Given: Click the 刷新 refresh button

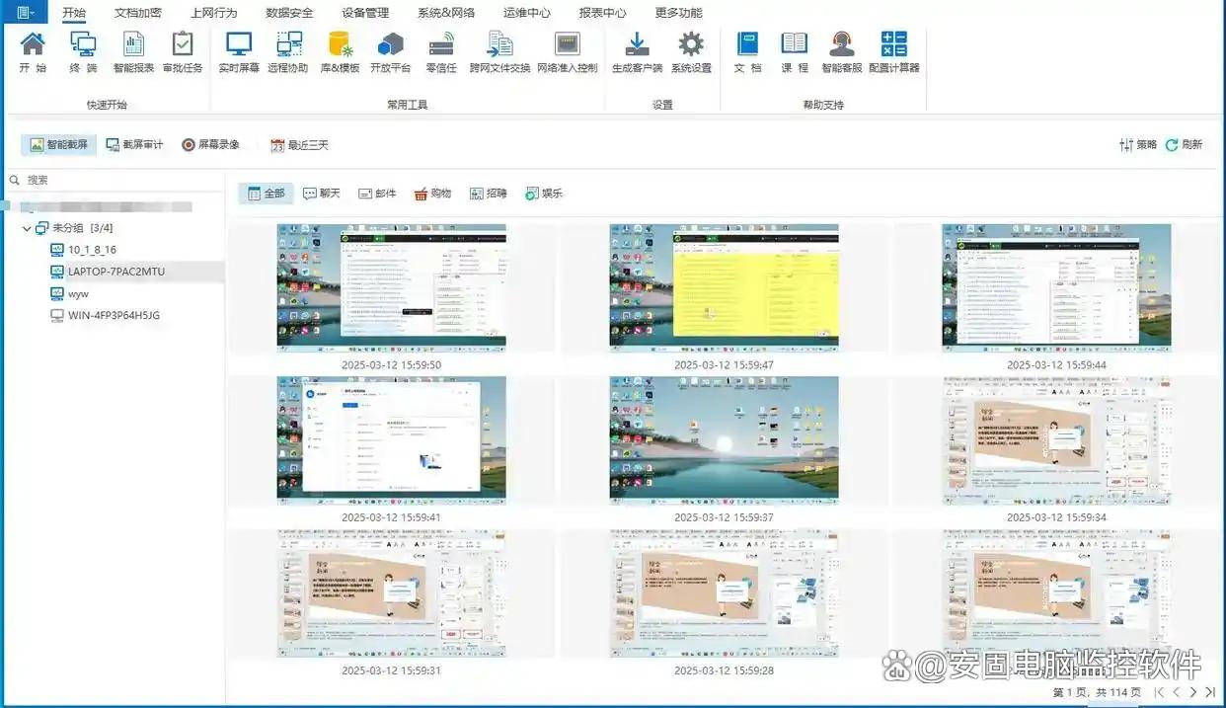Looking at the screenshot, I should 1185,145.
